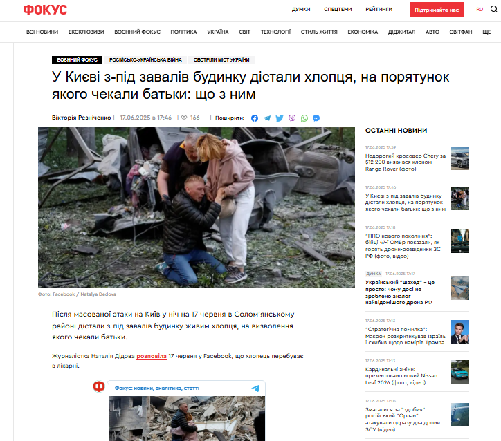Image resolution: width=501 pixels, height=441 pixels.
Task: Expand the ЩЕ more-sections menu
Action: coord(489,32)
